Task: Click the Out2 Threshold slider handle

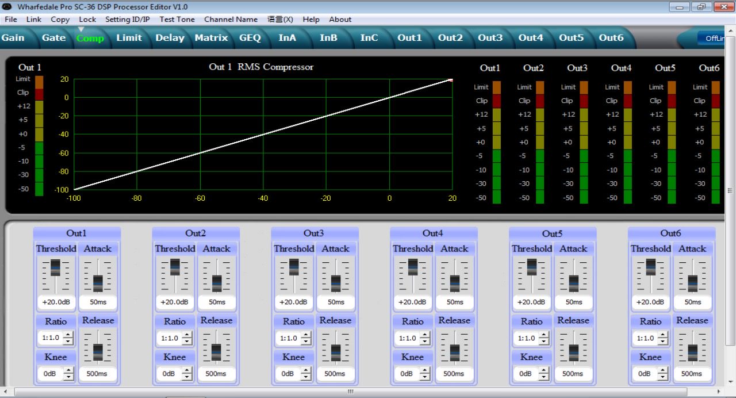Action: point(175,267)
